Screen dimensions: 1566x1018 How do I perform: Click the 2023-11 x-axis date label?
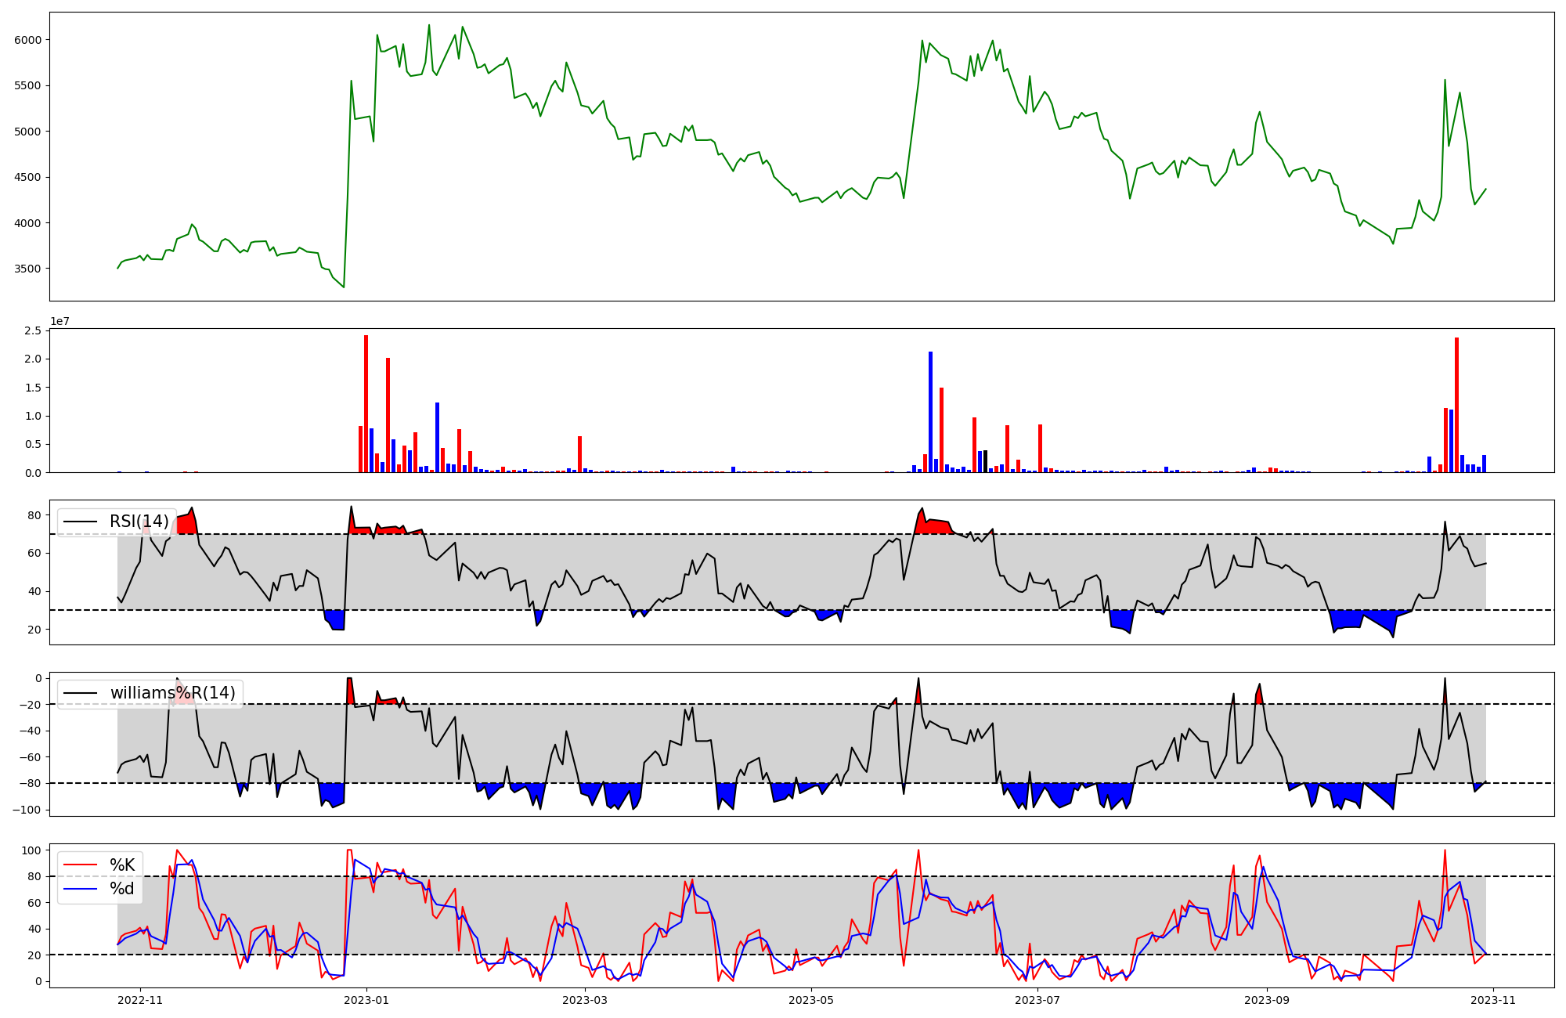pyautogui.click(x=1493, y=1000)
